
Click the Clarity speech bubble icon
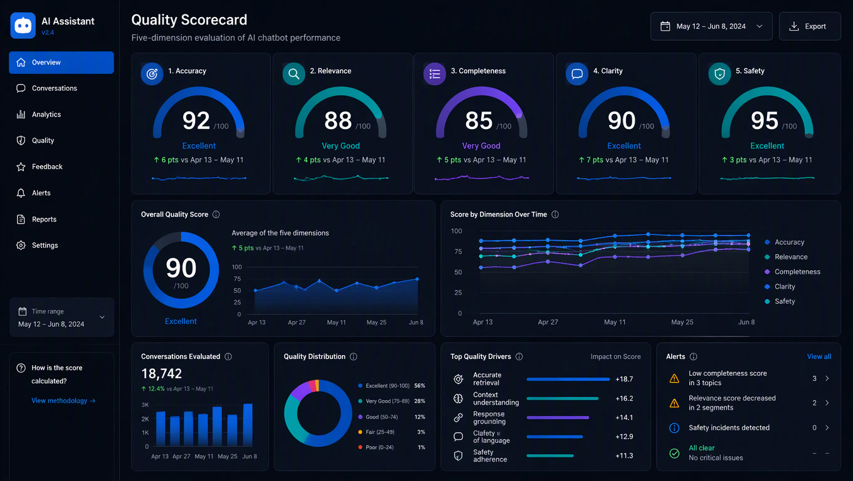point(577,73)
